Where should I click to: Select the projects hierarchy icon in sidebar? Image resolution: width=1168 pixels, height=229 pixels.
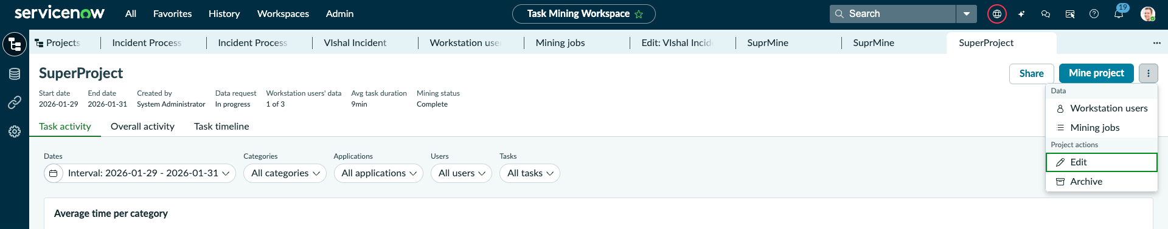15,44
